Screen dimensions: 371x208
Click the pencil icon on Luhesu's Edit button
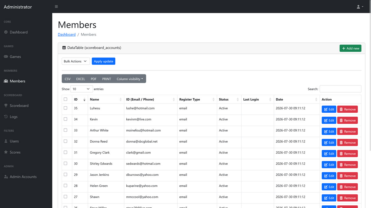(326, 109)
